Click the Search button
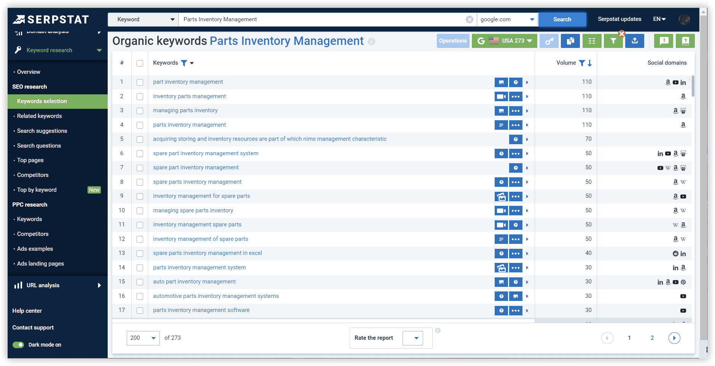 562,19
